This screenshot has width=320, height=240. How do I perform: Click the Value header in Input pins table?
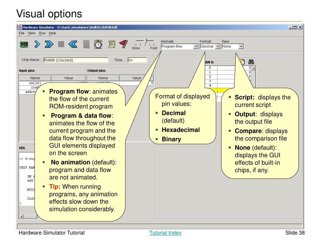68,78
